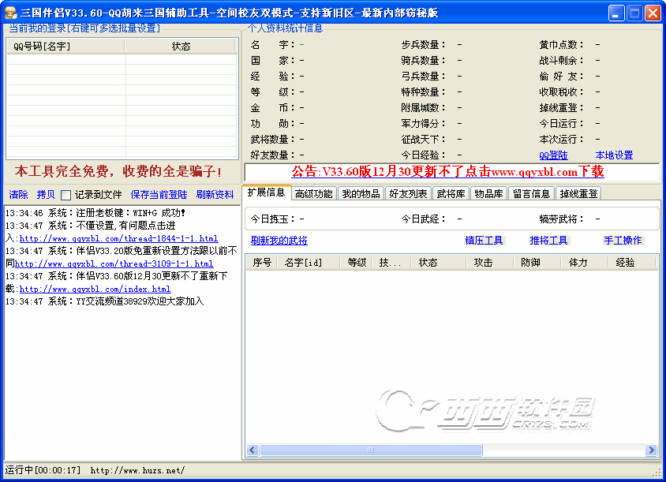Click the 技... column header

(x=391, y=263)
